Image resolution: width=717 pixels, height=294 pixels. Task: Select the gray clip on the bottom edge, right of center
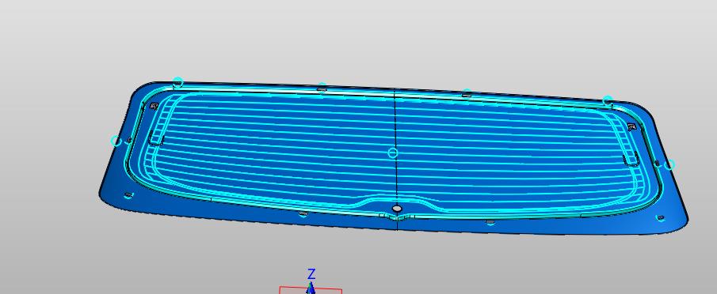pyautogui.click(x=490, y=222)
